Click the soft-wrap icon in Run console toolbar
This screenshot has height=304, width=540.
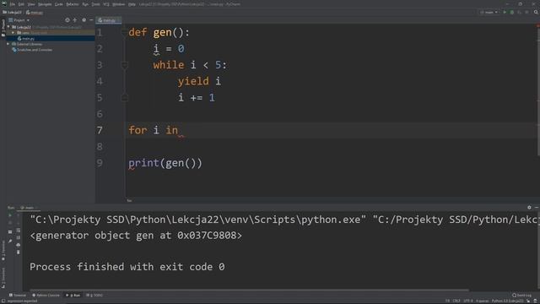point(19,231)
